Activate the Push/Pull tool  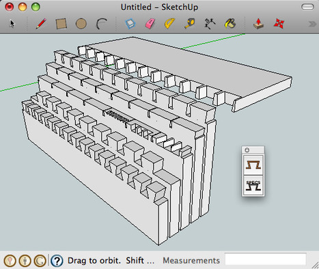click(258, 24)
